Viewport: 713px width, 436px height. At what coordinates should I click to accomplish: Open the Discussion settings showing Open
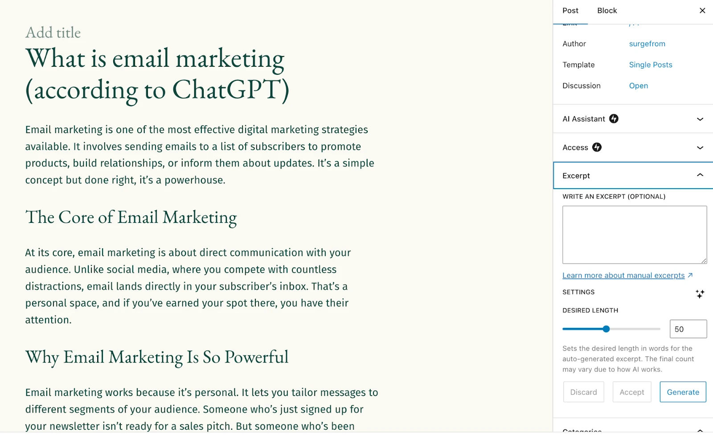point(638,86)
